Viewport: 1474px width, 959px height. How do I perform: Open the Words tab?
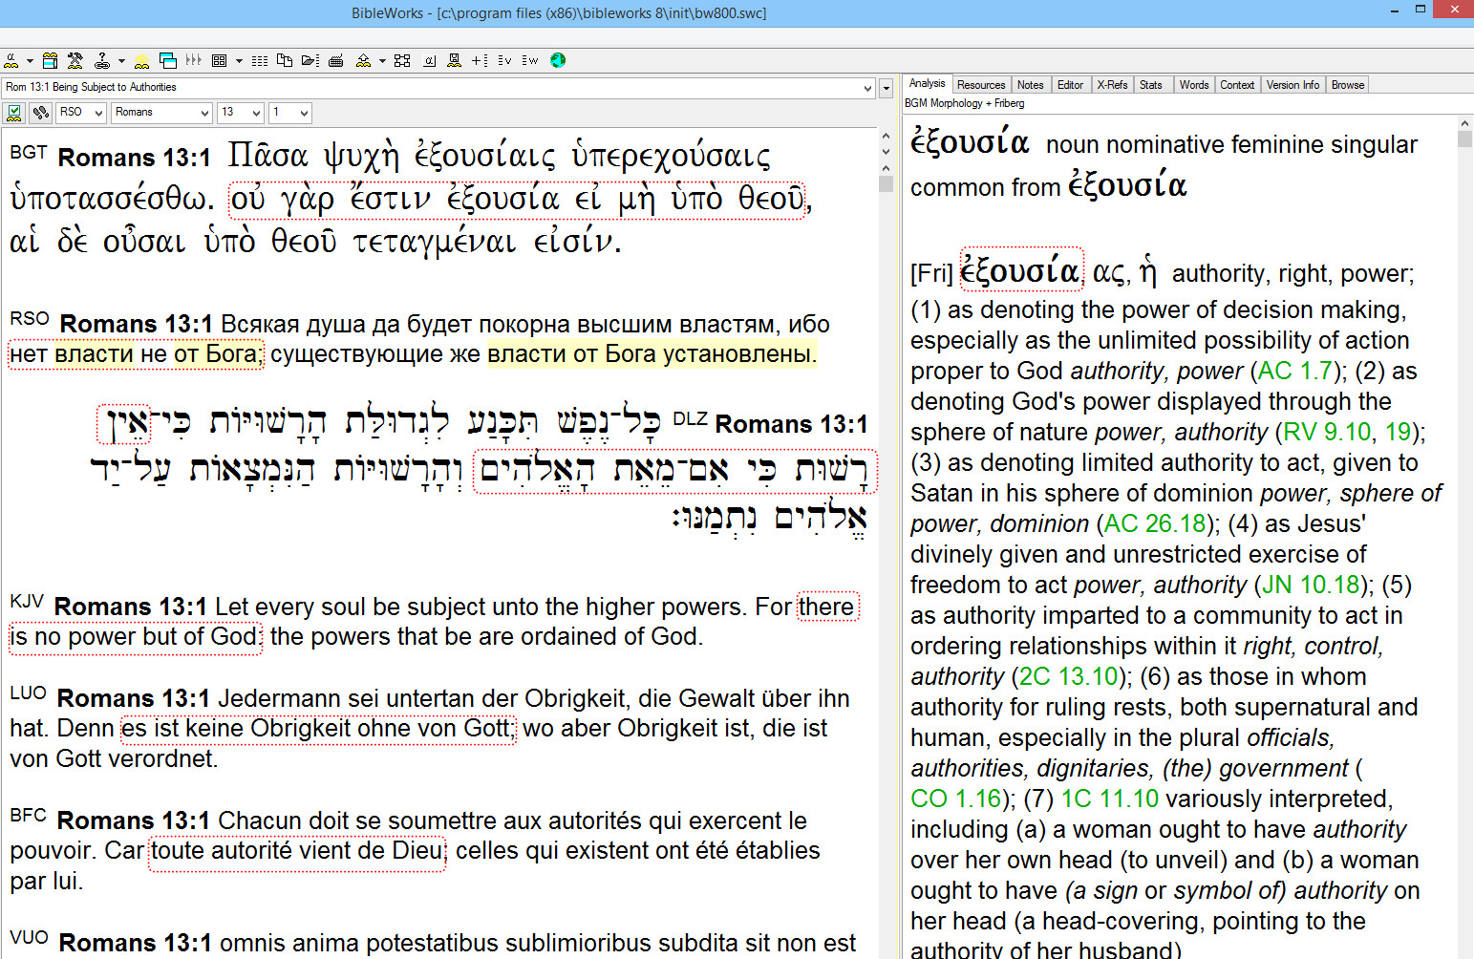click(1194, 85)
